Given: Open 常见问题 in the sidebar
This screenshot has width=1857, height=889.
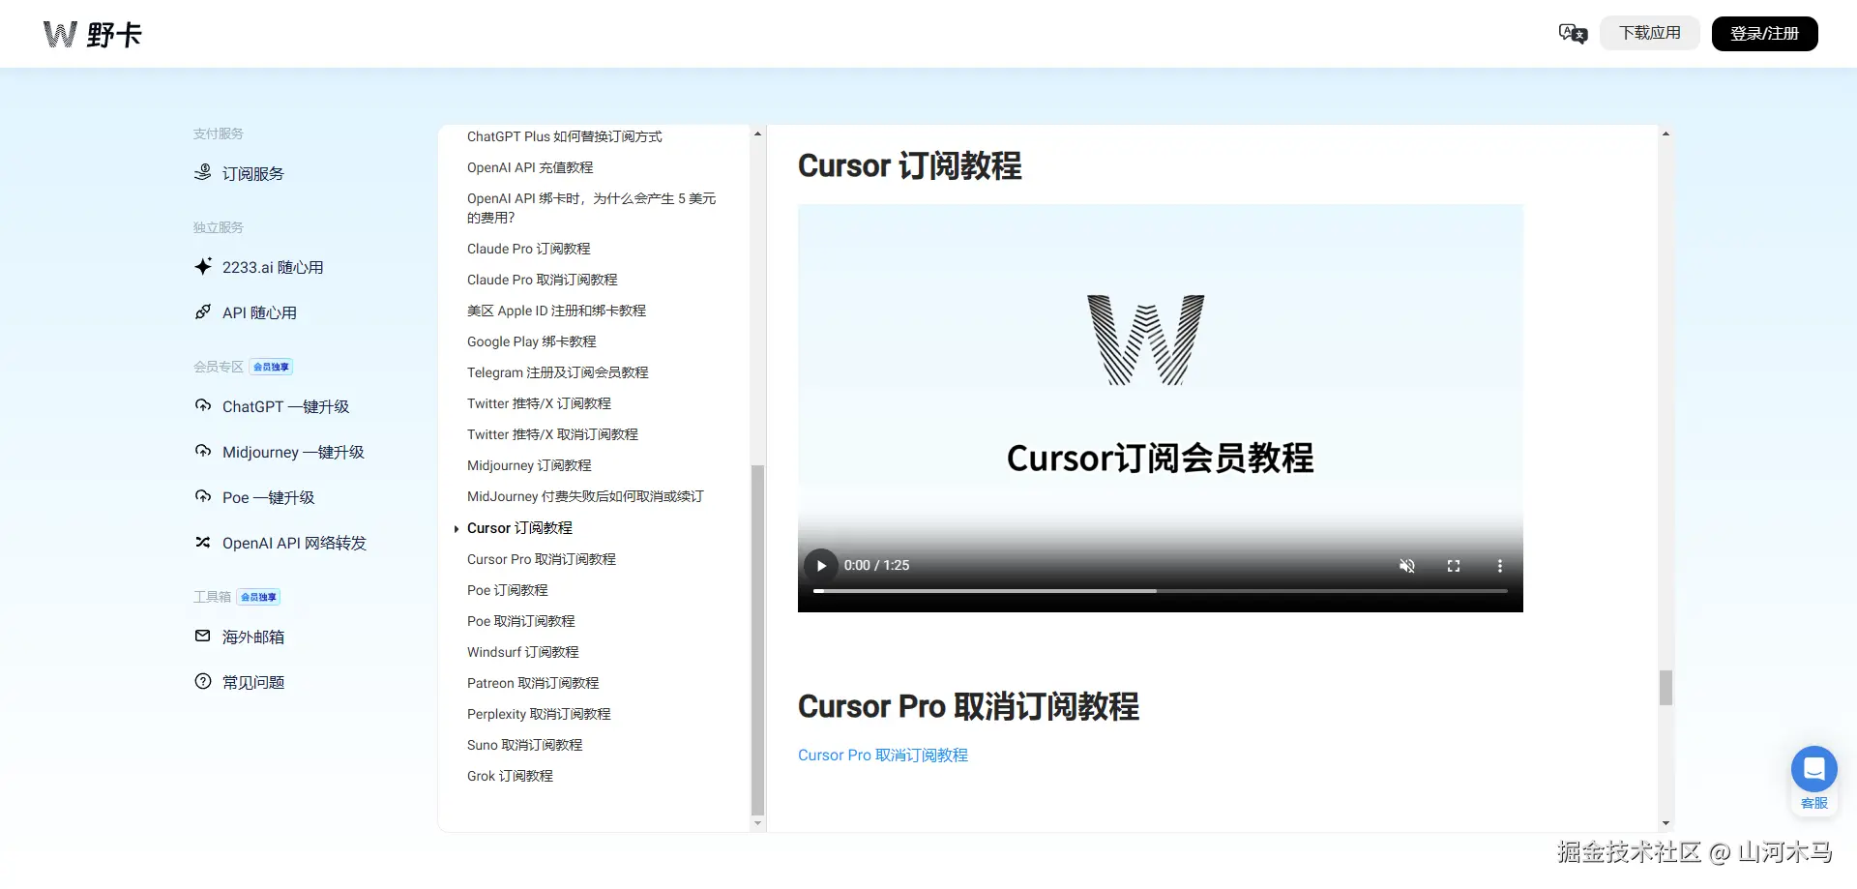Looking at the screenshot, I should [x=253, y=683].
